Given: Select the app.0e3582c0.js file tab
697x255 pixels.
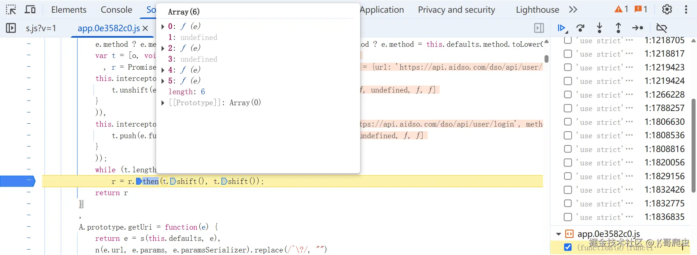Looking at the screenshot, I should coord(109,28).
